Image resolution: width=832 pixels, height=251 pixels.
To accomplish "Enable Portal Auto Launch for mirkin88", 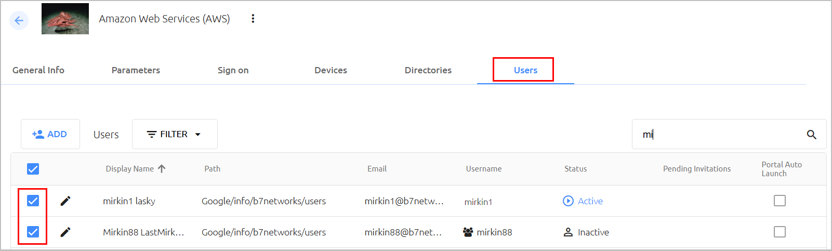I will [780, 232].
